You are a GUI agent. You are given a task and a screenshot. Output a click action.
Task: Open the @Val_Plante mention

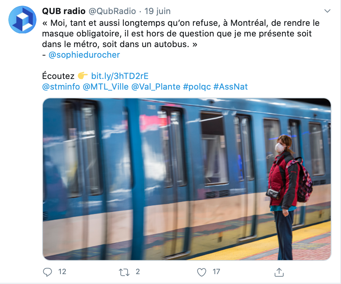[156, 87]
